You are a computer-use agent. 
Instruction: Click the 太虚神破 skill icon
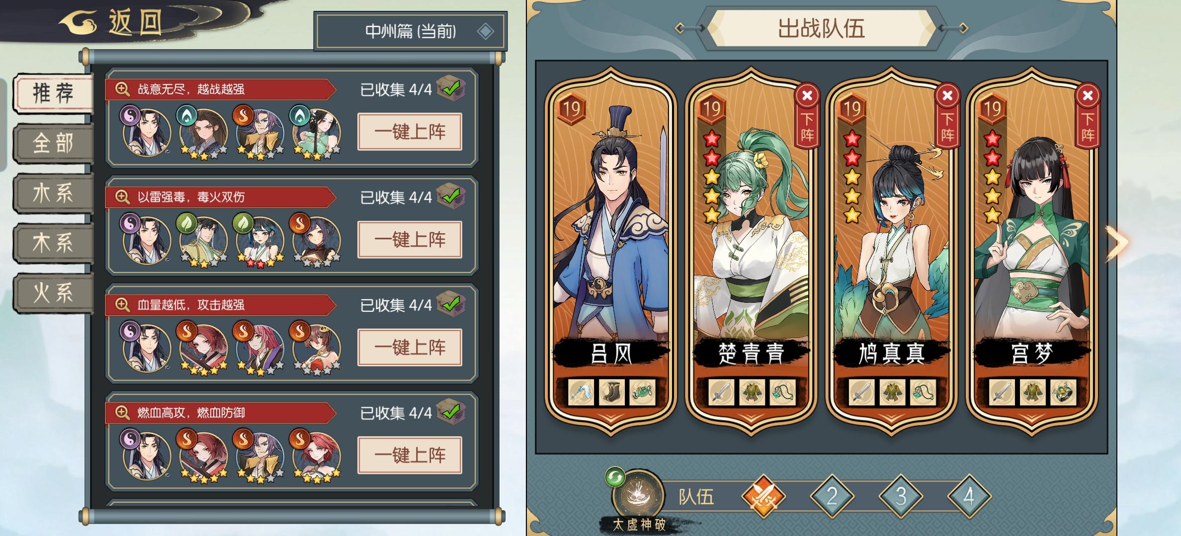638,496
